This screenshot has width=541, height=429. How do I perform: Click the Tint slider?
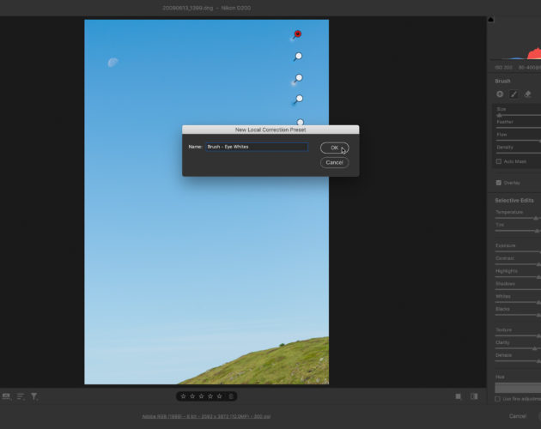[x=518, y=231]
